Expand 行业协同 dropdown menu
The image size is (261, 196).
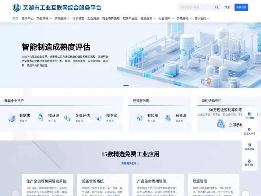pyautogui.click(x=166, y=19)
